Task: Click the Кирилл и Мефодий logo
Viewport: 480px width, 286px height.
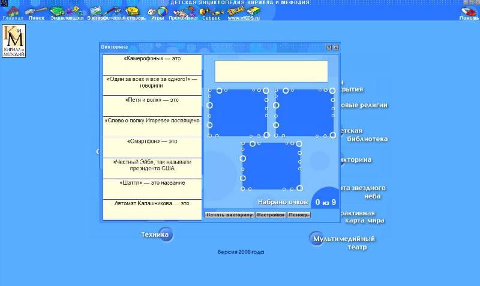Action: pos(14,41)
